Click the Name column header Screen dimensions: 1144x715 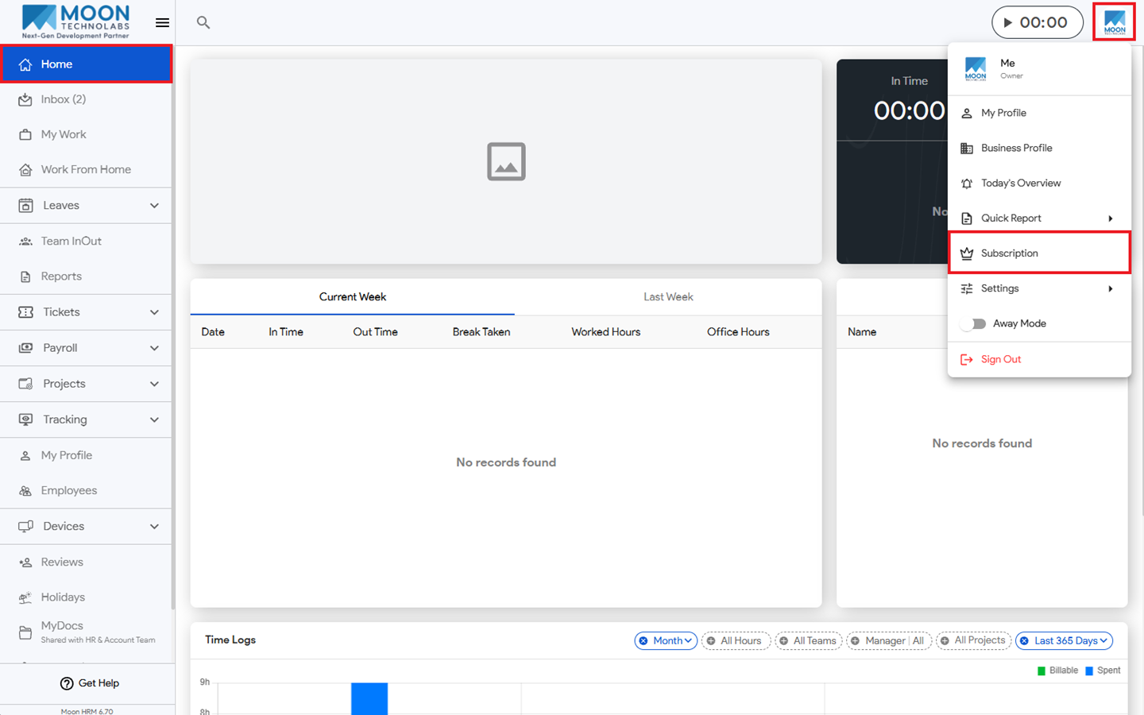[x=862, y=332]
